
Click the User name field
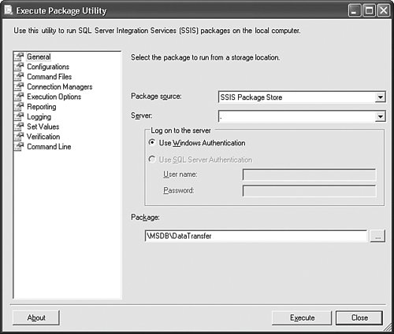point(310,174)
